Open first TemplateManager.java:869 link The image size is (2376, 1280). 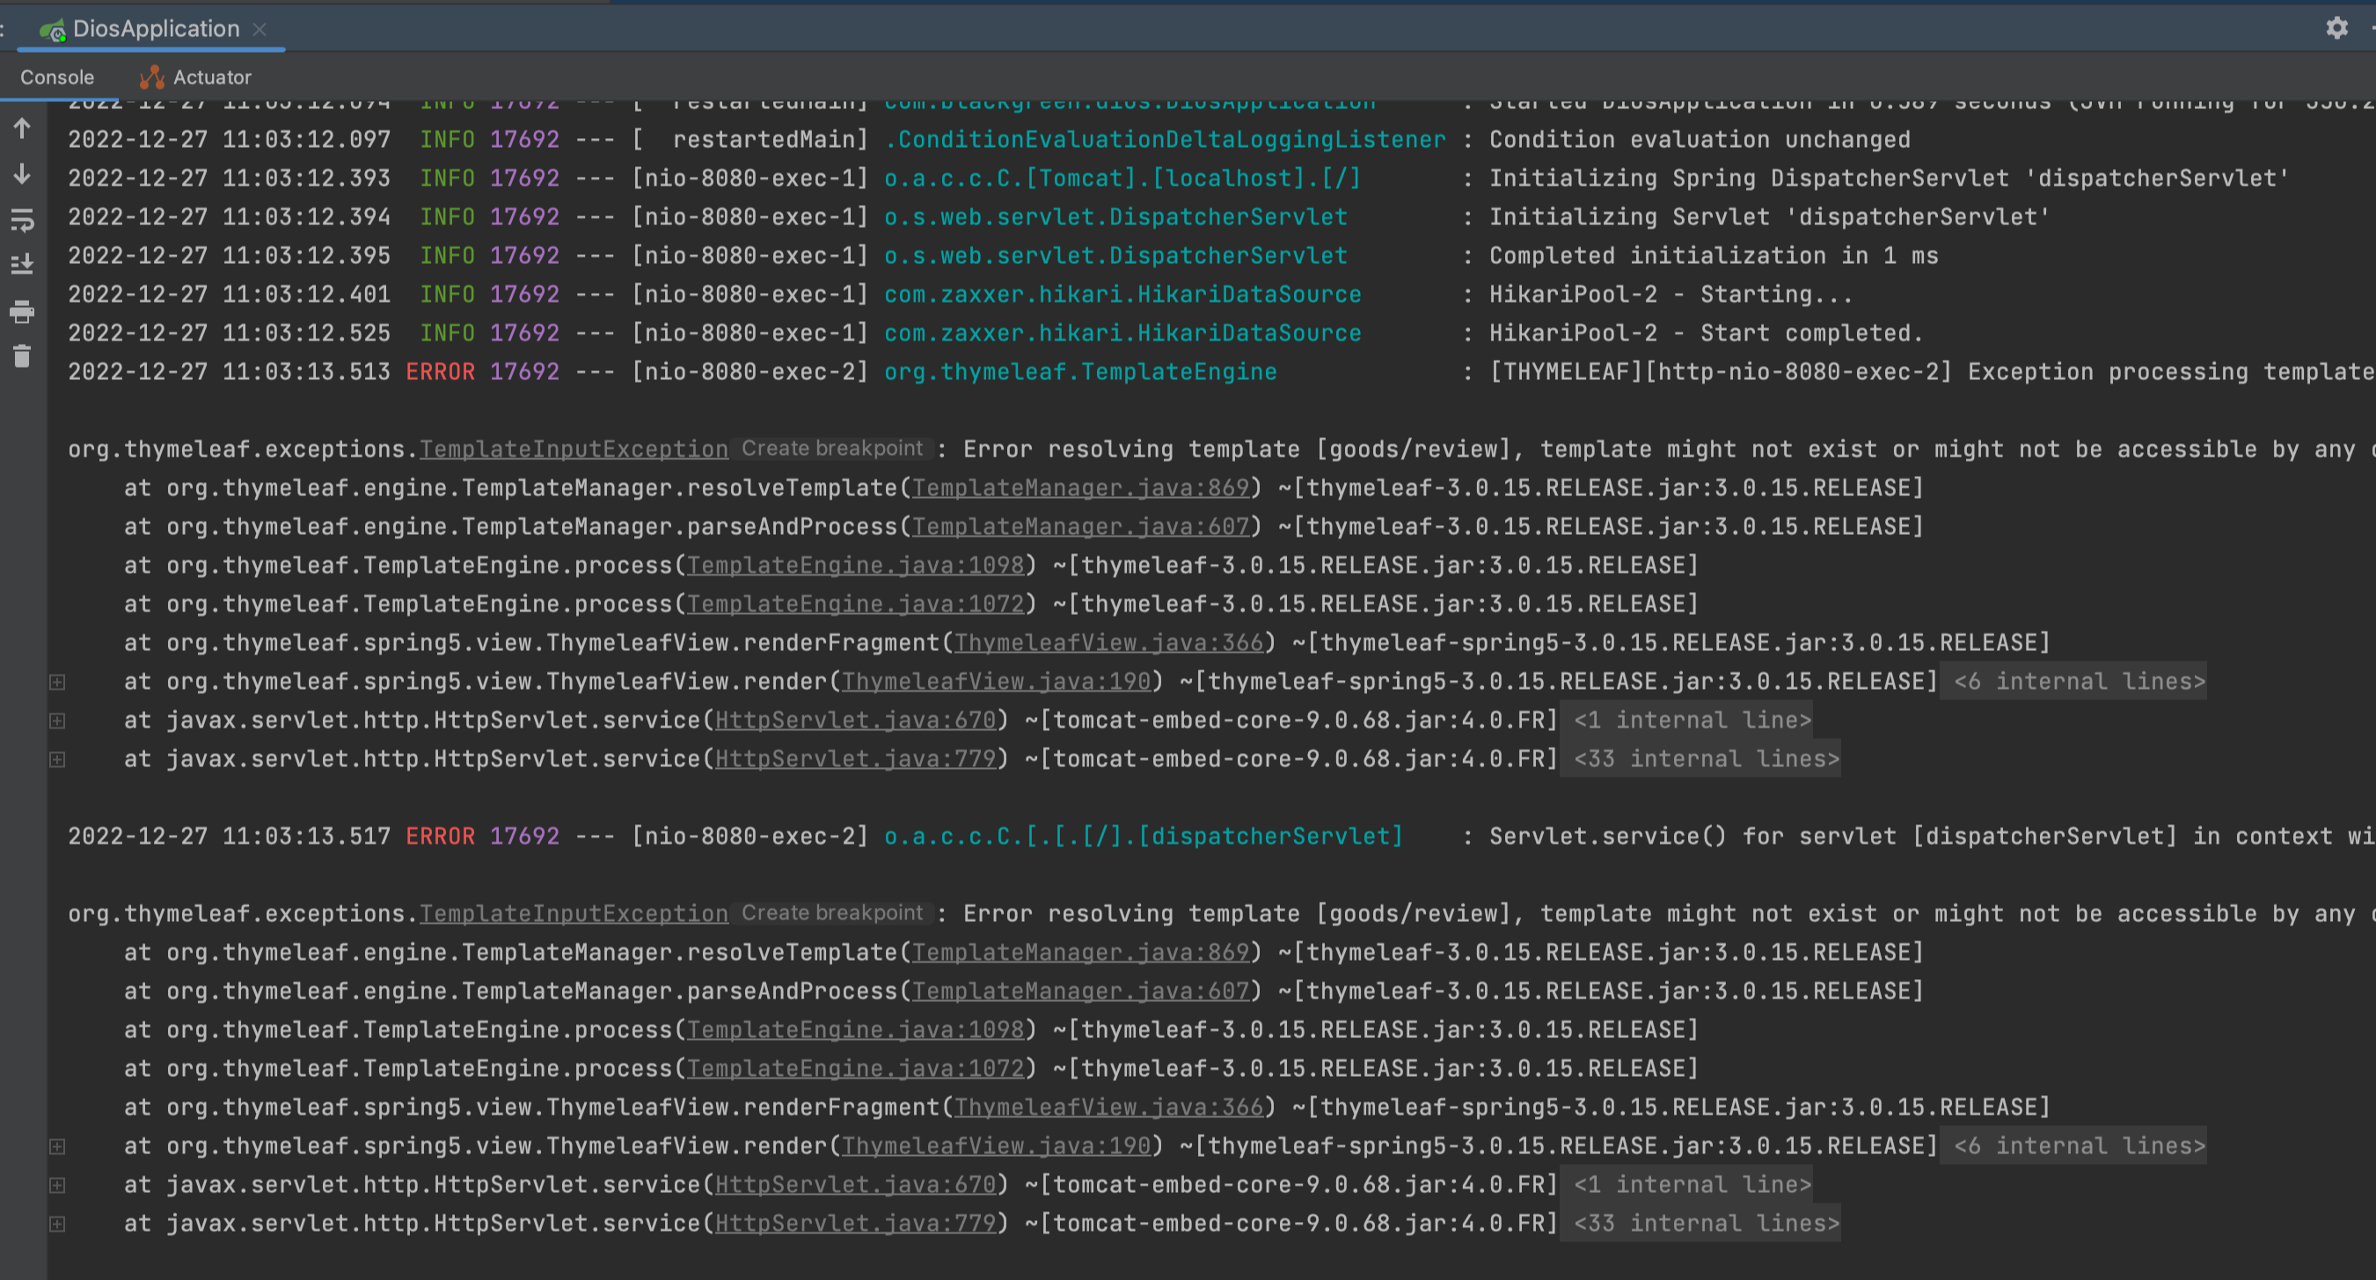coord(1080,488)
